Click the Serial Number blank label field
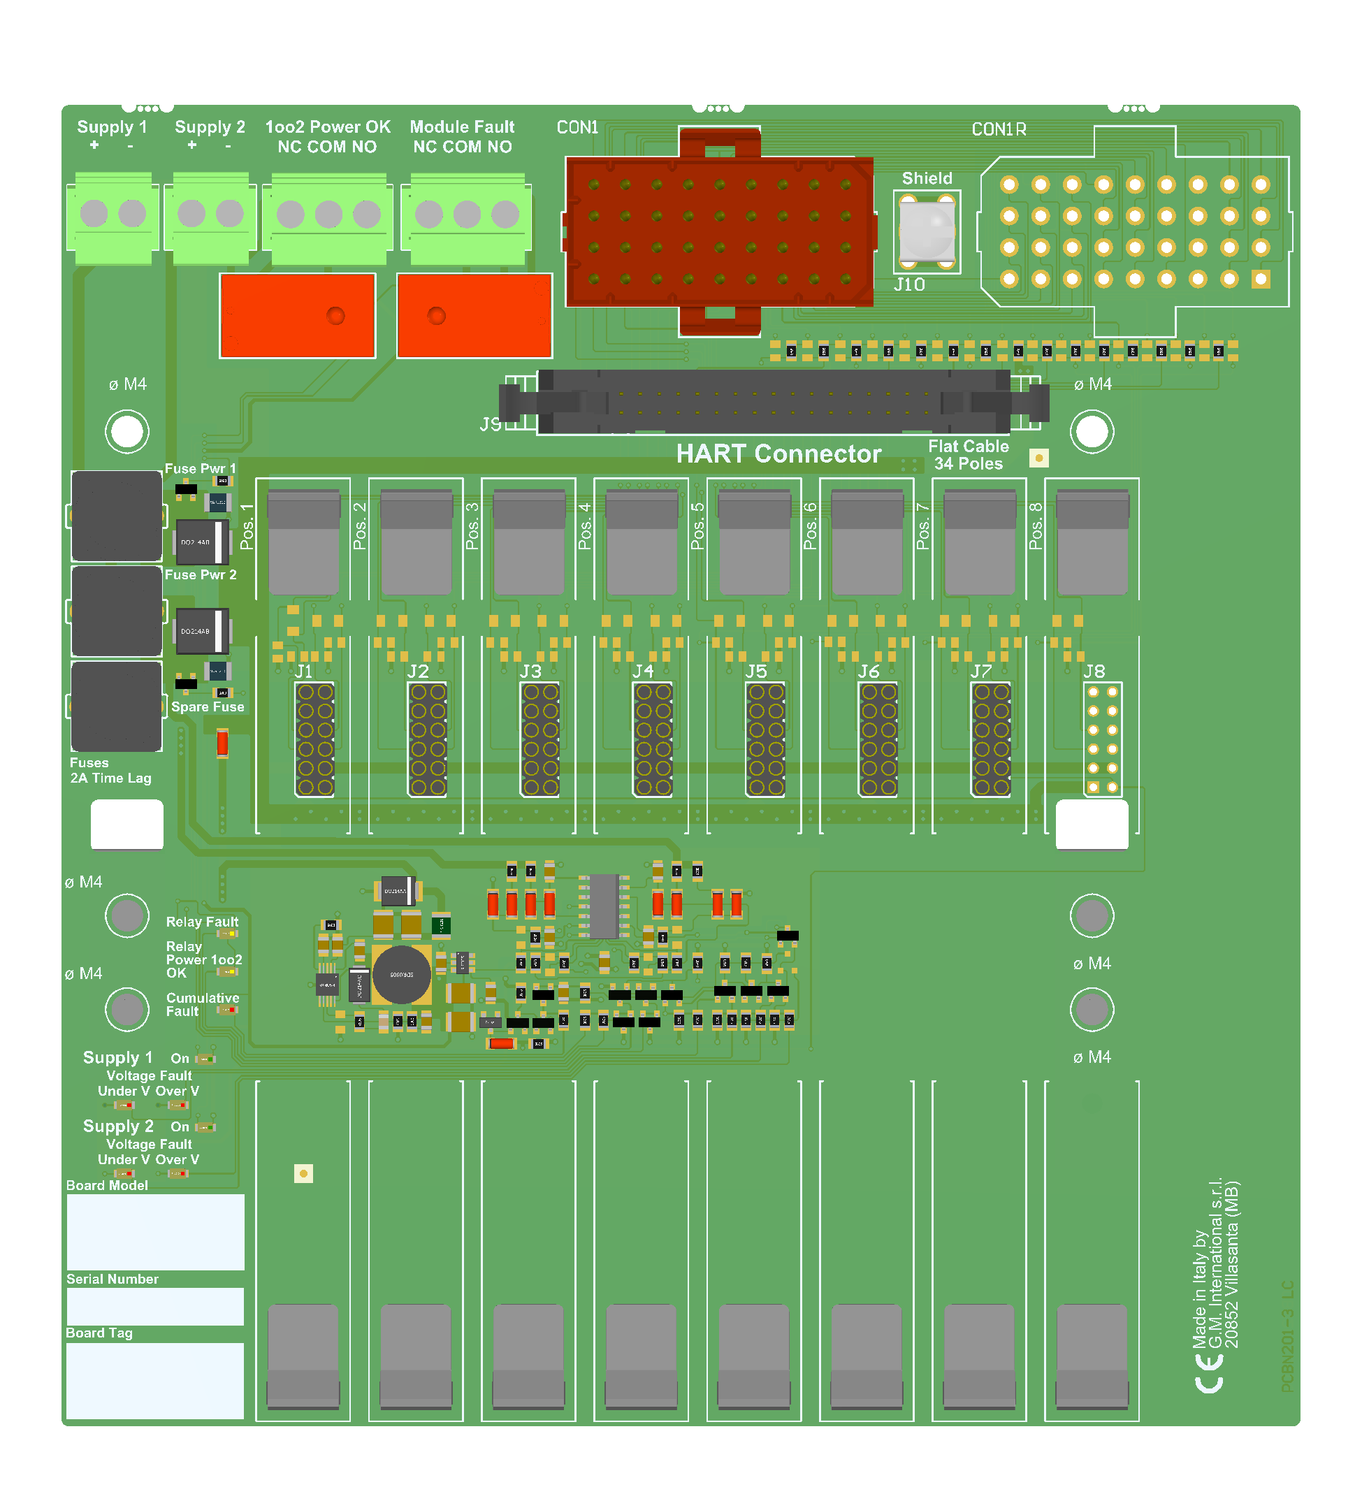This screenshot has width=1362, height=1494. (x=155, y=1306)
